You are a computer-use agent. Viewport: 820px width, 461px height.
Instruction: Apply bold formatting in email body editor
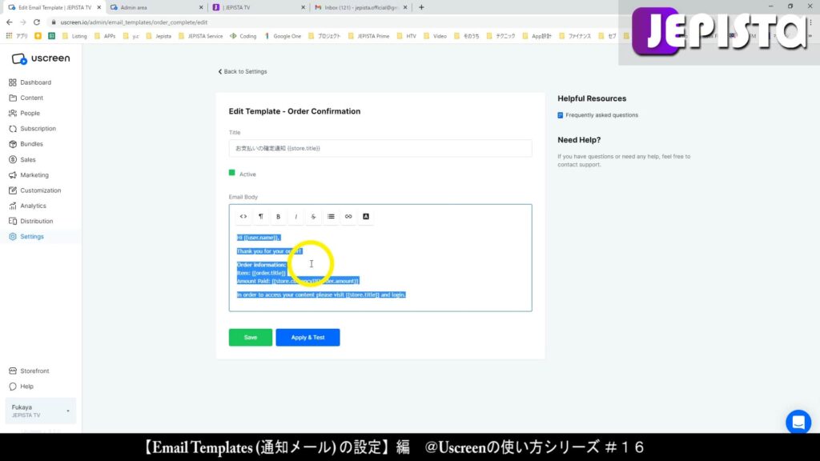(x=278, y=216)
